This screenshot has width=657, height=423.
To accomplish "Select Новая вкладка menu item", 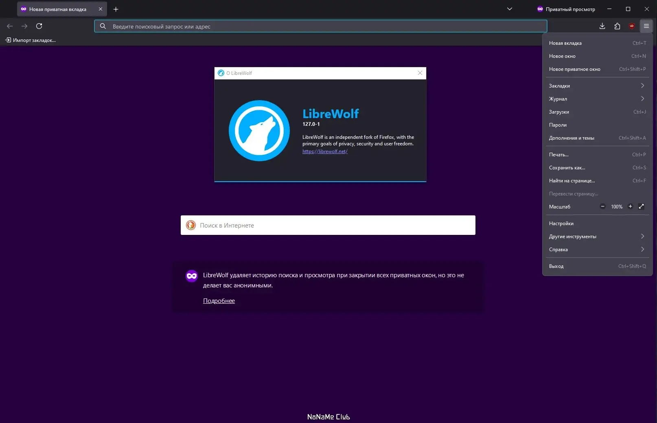I will pos(598,43).
